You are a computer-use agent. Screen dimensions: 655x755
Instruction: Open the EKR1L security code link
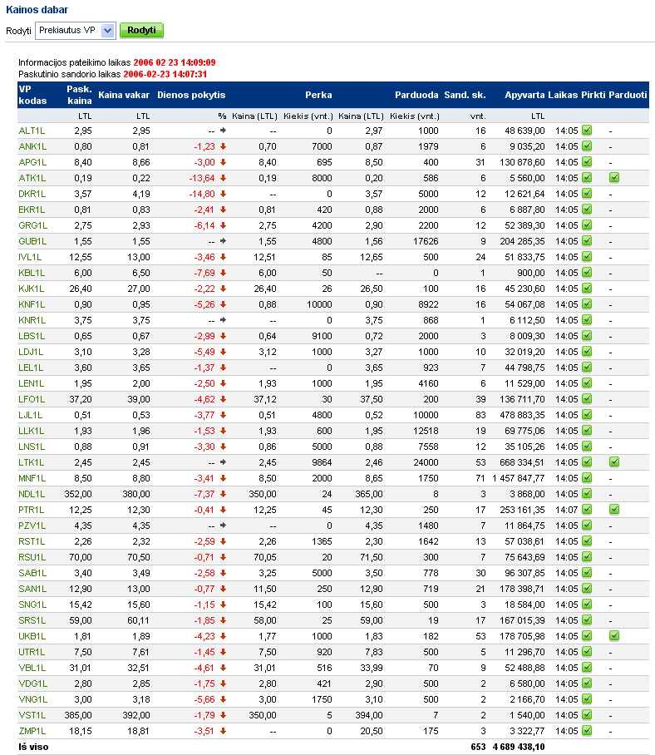[x=32, y=210]
